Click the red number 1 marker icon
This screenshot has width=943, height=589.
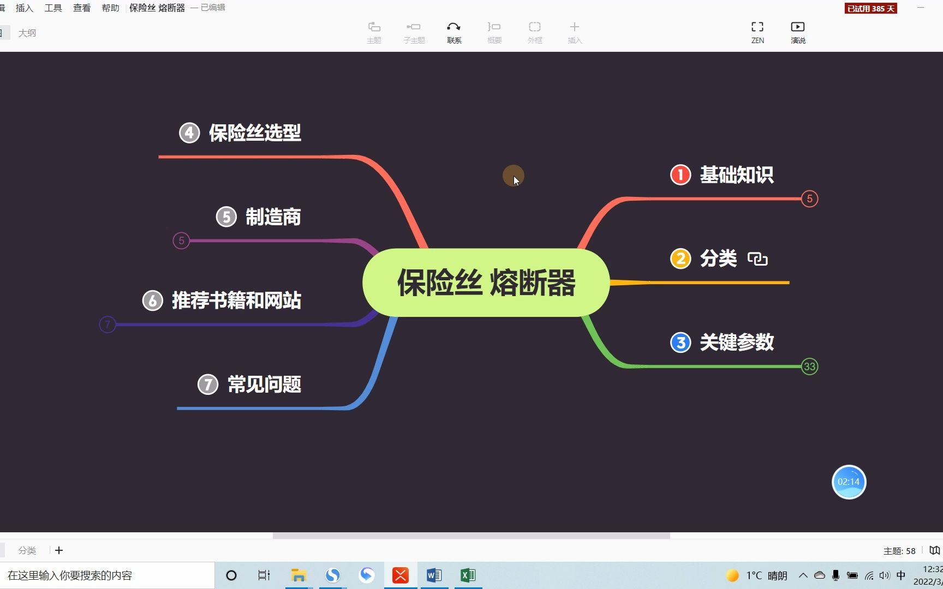[x=681, y=175]
